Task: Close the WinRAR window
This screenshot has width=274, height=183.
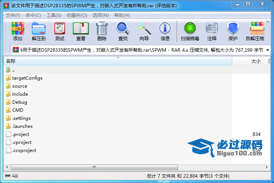Action: tap(262, 4)
